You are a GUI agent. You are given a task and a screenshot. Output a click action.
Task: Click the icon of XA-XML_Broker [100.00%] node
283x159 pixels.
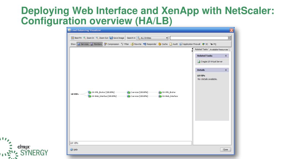pyautogui.click(x=90, y=92)
